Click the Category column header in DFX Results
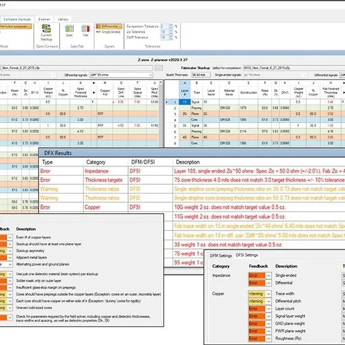 point(105,162)
